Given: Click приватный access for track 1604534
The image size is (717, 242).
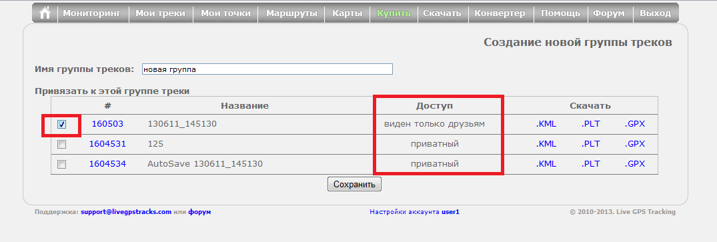Looking at the screenshot, I should [434, 164].
